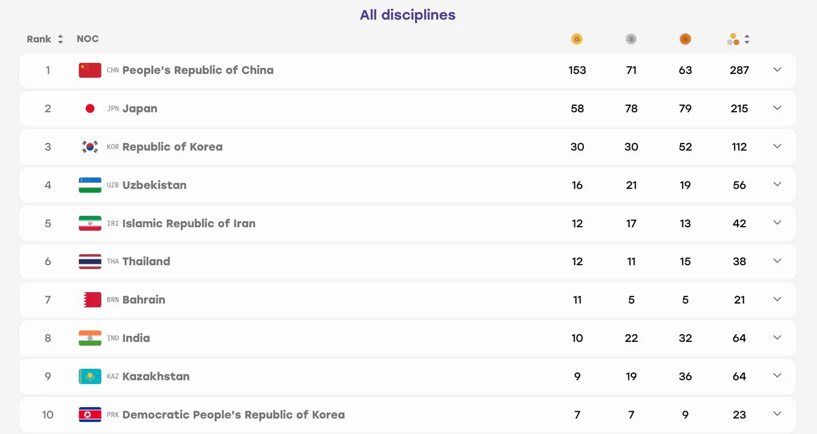Viewport: 817px width, 434px height.
Task: Expand Thailand row chevron
Action: click(777, 261)
